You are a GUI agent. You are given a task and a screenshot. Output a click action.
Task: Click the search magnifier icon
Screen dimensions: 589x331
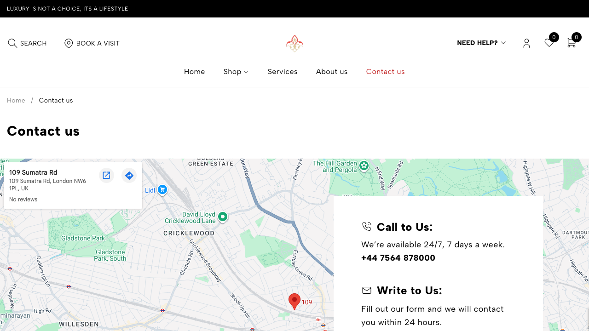(12, 43)
